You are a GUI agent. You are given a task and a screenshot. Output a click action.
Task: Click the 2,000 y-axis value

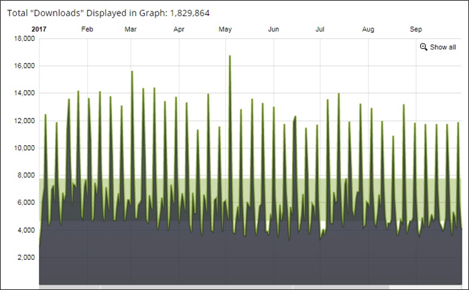(26, 257)
